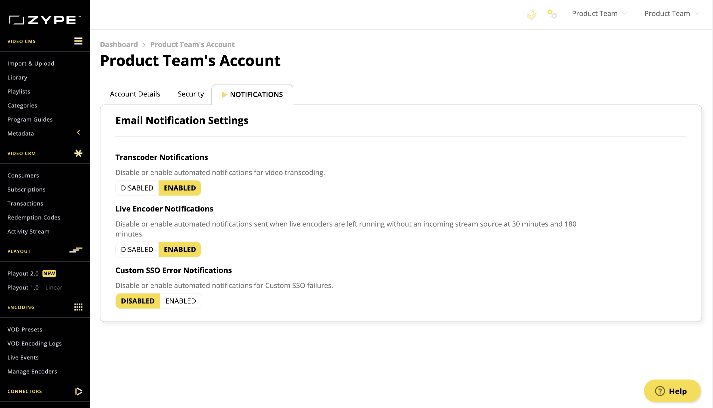Viewport: 713px width, 408px height.
Task: Open Import & Upload in sidebar
Action: [x=31, y=63]
